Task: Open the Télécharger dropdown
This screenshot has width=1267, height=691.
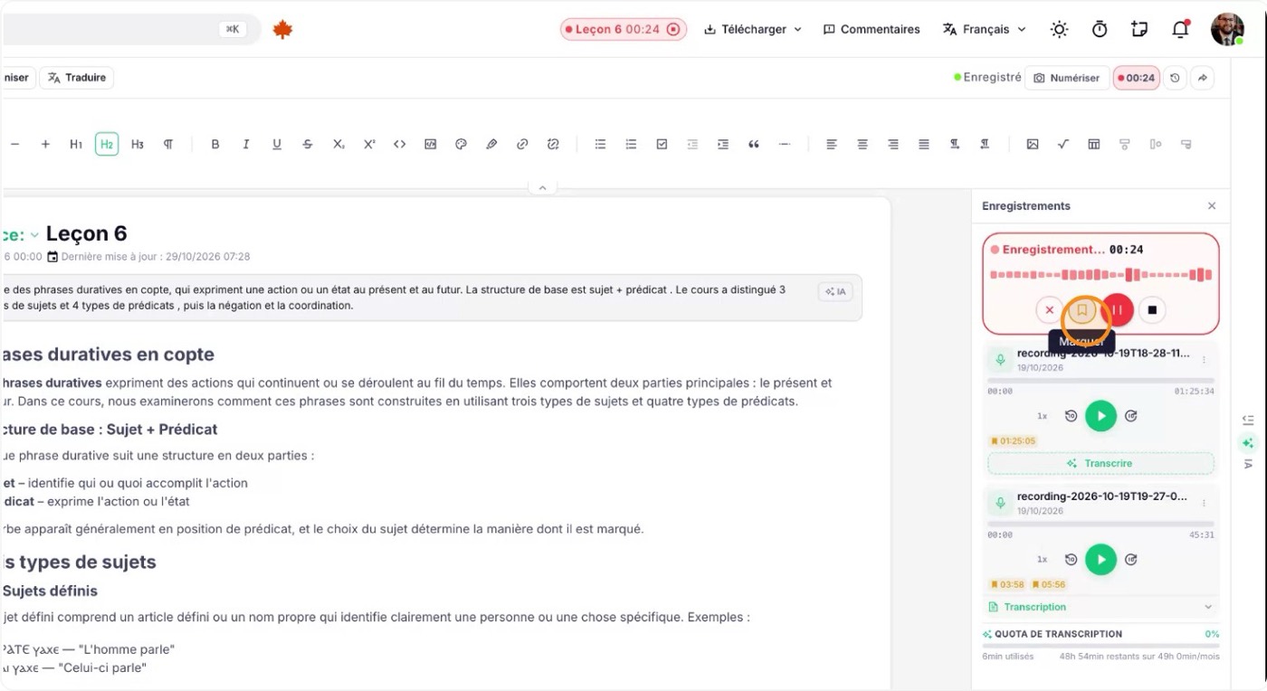Action: coord(753,30)
